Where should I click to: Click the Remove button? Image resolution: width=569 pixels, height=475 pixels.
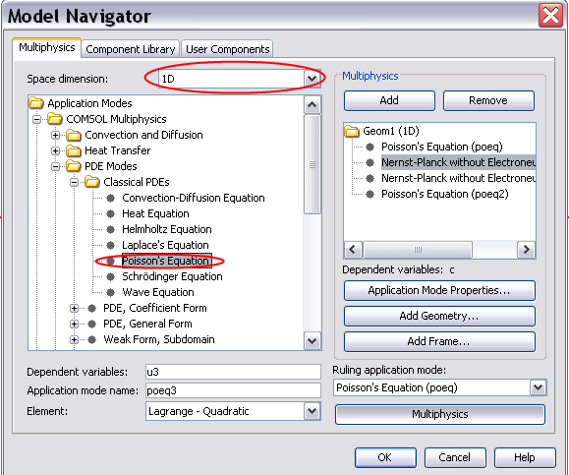coord(488,100)
